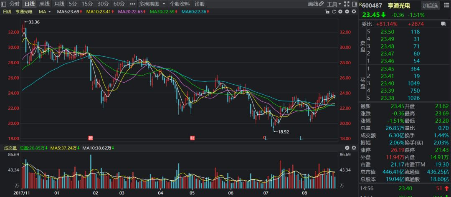This screenshot has height=197, width=451.
Task: Select the 60分 timeframe tab
Action: 119,4
